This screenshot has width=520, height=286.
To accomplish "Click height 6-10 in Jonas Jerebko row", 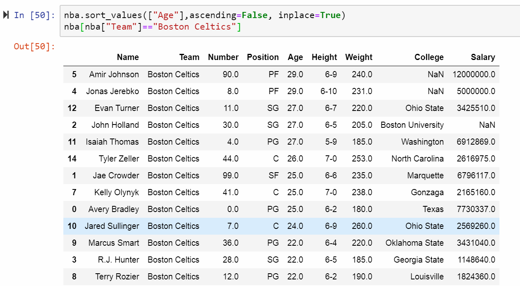I will click(x=329, y=91).
